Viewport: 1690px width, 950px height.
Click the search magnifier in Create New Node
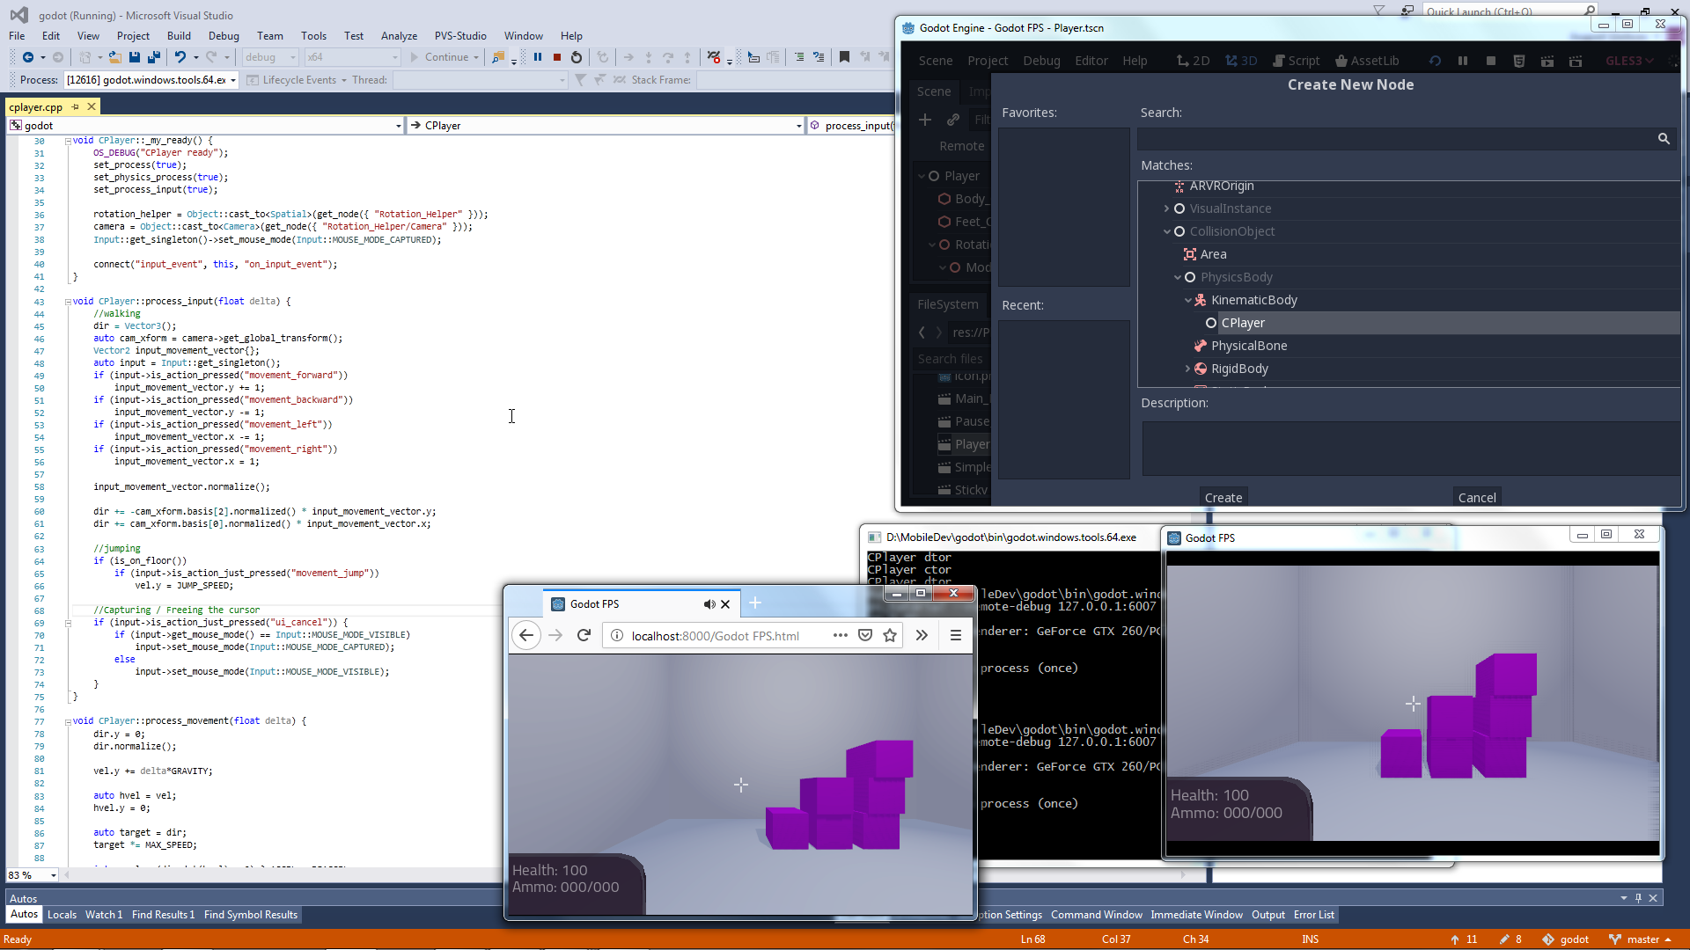point(1664,139)
